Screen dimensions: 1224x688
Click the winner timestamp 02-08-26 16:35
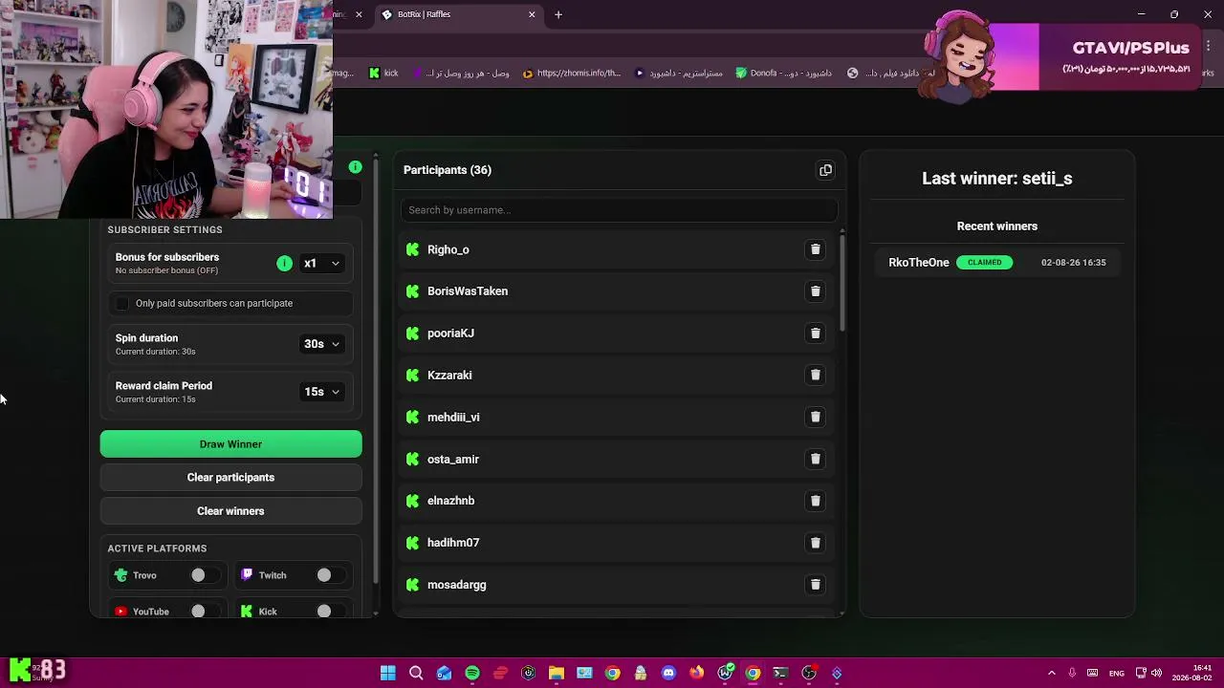[1073, 263]
